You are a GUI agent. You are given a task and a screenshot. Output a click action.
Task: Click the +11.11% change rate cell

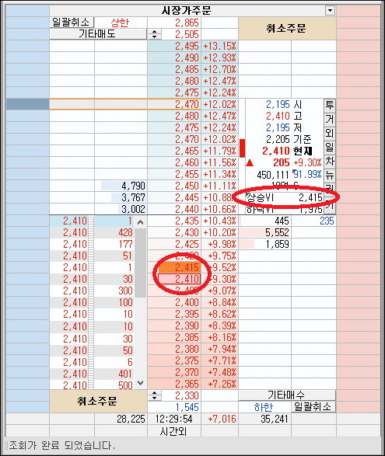219,186
